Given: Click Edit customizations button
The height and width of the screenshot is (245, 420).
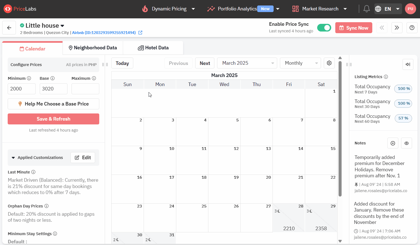Looking at the screenshot, I should [83, 158].
